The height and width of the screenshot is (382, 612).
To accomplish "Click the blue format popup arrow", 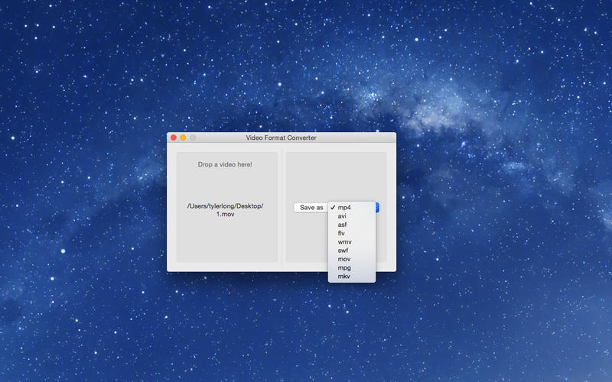I will click(x=377, y=207).
